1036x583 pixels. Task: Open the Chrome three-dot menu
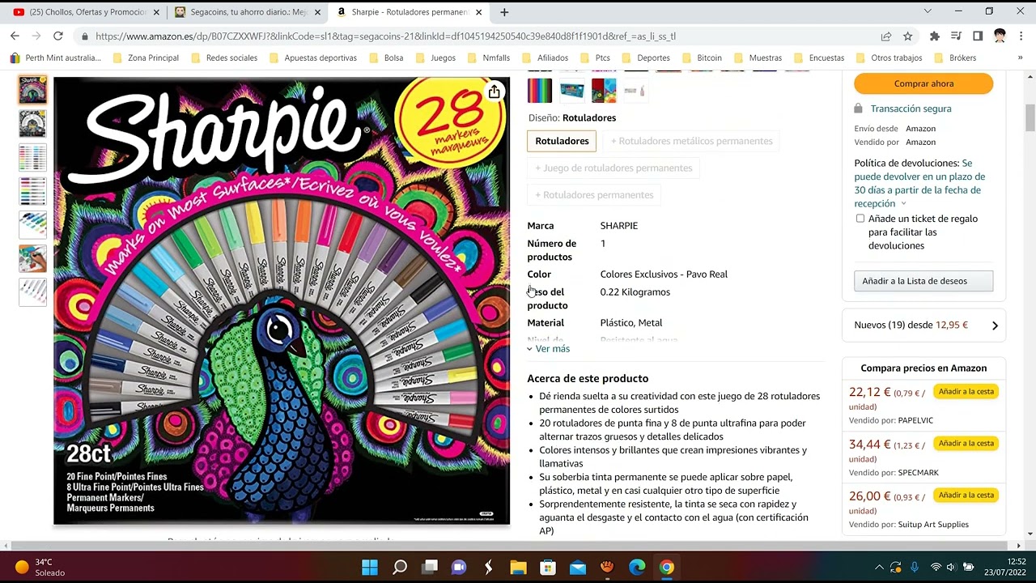[x=1021, y=36]
